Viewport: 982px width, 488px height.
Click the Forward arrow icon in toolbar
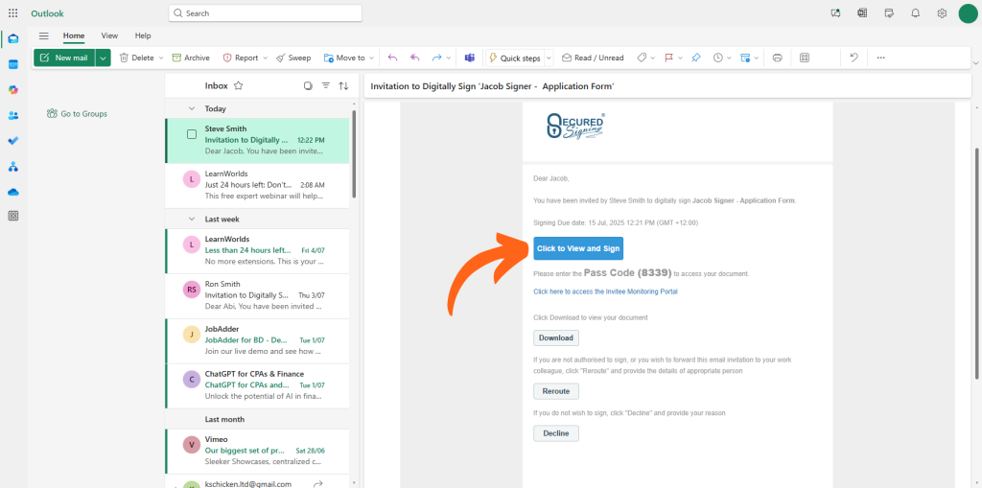point(437,58)
